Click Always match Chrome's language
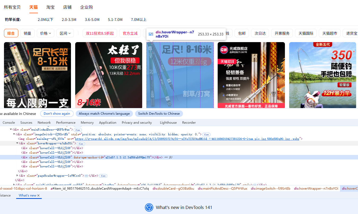Image resolution: width=358 pixels, height=214 pixels. pyautogui.click(x=104, y=113)
